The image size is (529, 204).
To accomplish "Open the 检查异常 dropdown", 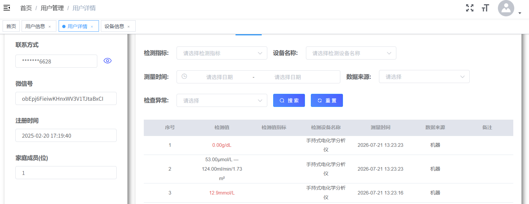I will [222, 100].
